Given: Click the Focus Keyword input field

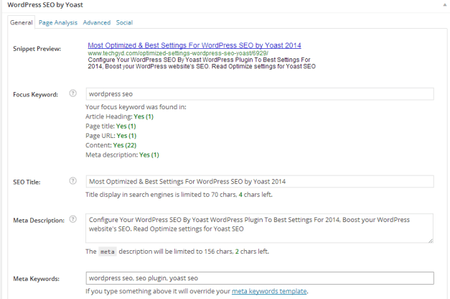Looking at the screenshot, I should pos(260,94).
